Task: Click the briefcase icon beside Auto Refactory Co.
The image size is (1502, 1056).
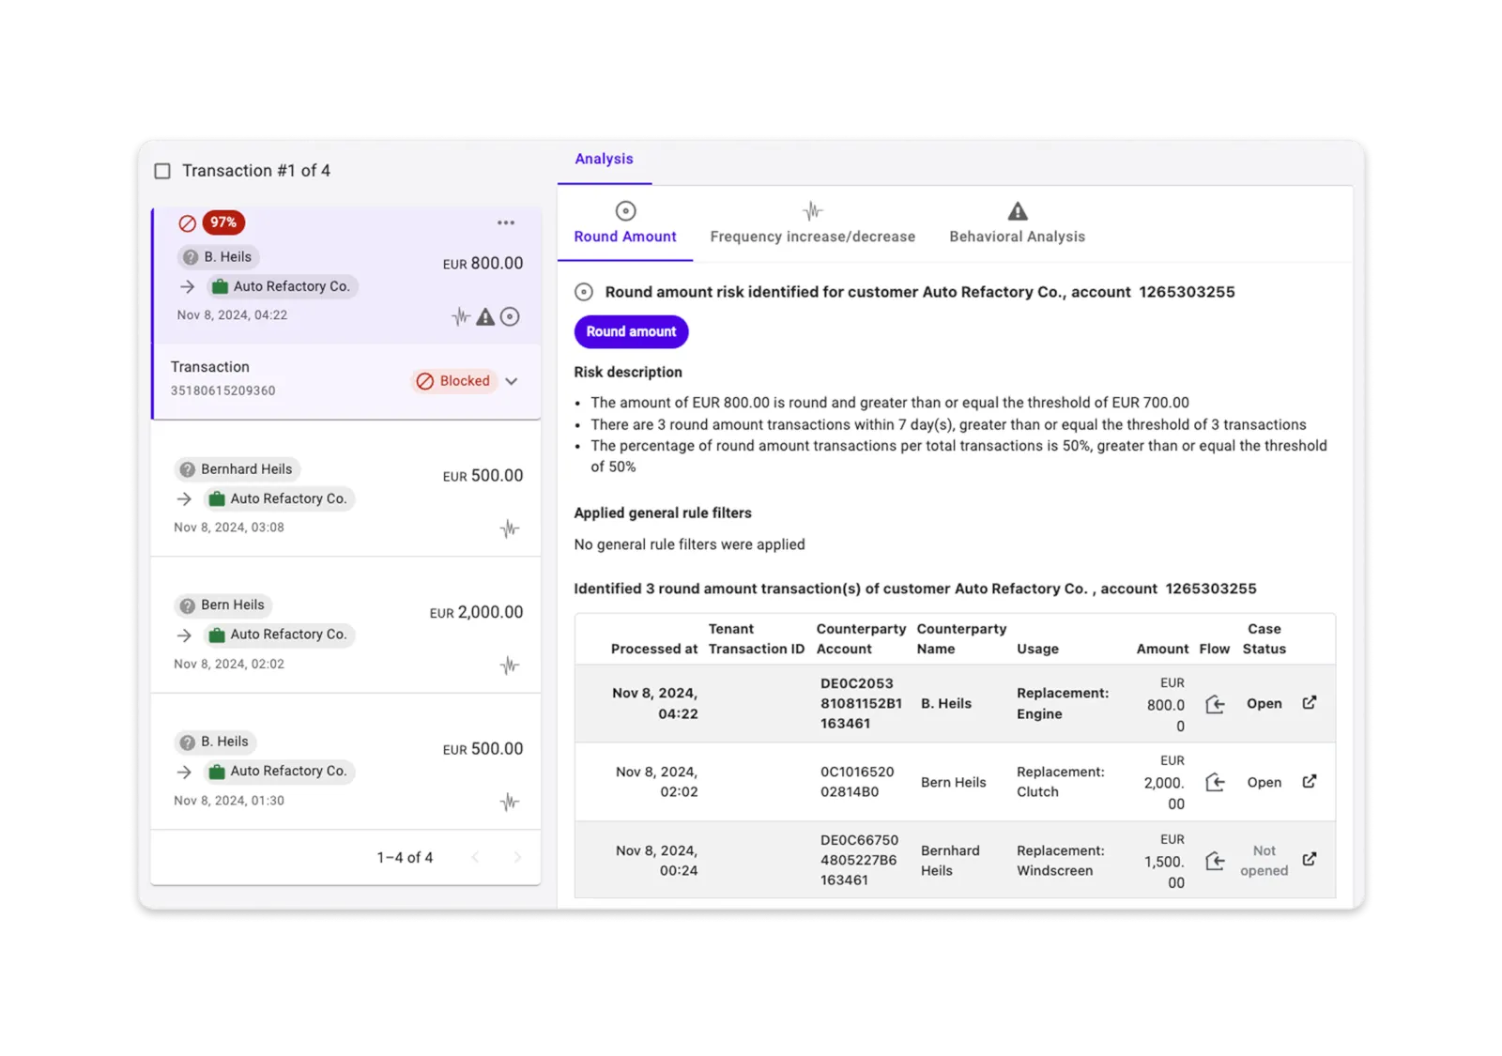Action: [219, 286]
